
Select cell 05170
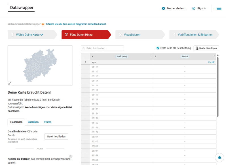coord(121,132)
